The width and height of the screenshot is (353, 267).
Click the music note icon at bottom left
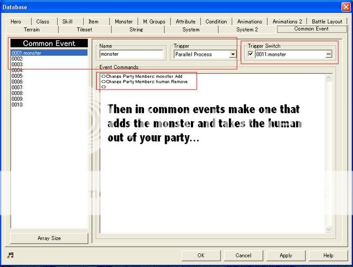(10, 255)
